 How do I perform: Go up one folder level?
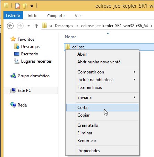tap(36, 26)
